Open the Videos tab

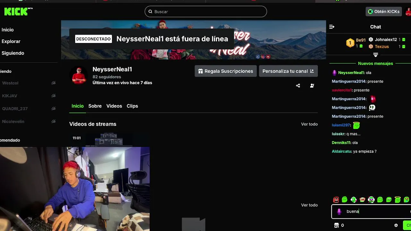(x=114, y=106)
